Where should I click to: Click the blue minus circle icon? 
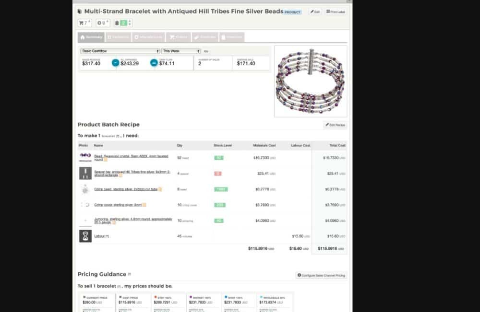(115, 63)
